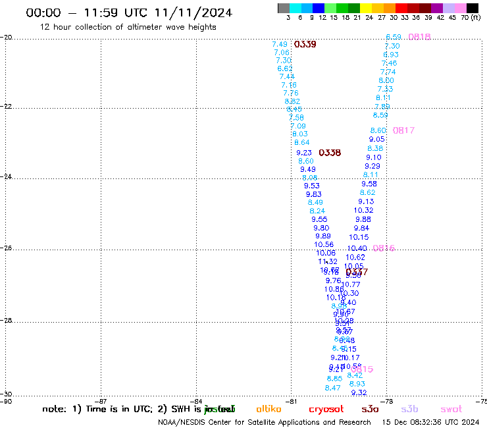Click the cyan 6 ft legend swatch

pyautogui.click(x=295, y=8)
